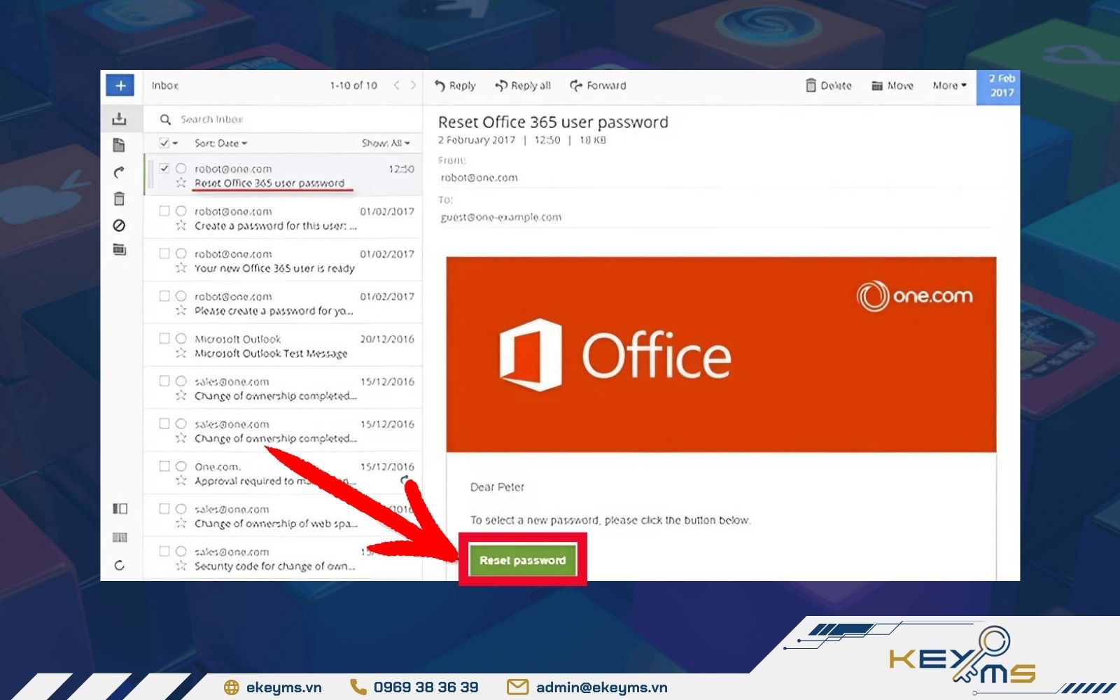1120x700 pixels.
Task: Click the one.com logo in email banner
Action: click(914, 296)
